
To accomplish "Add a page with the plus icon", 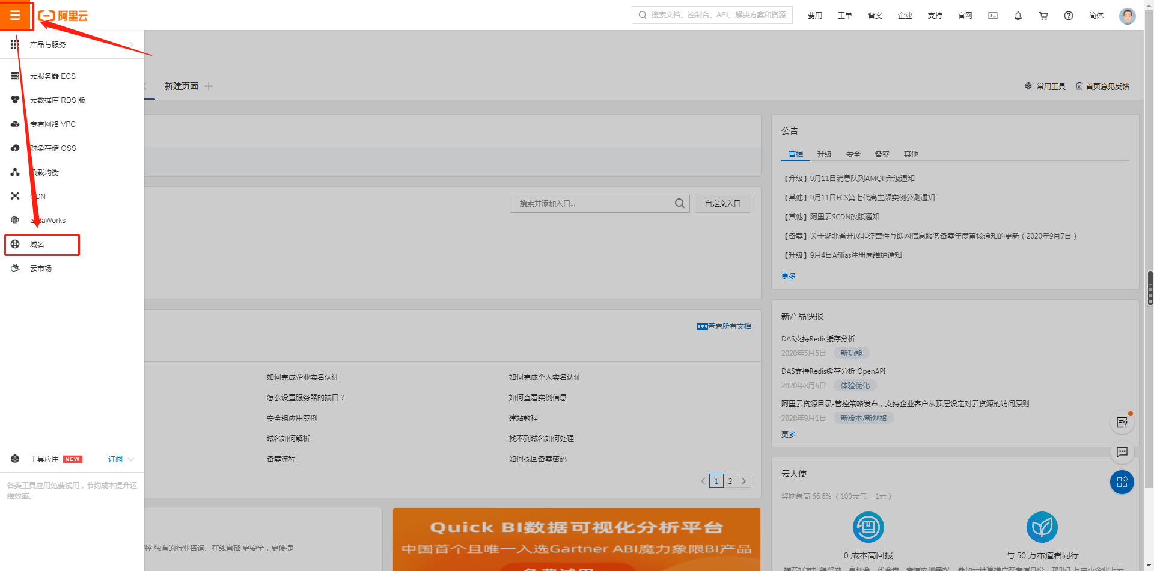I will click(209, 87).
